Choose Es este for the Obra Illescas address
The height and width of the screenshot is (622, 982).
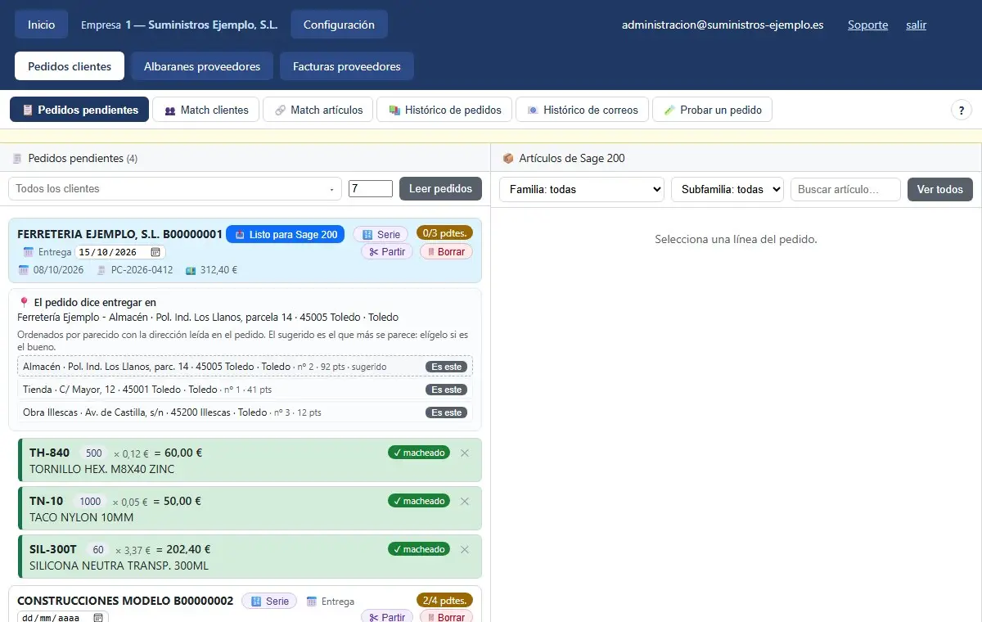[x=447, y=412]
